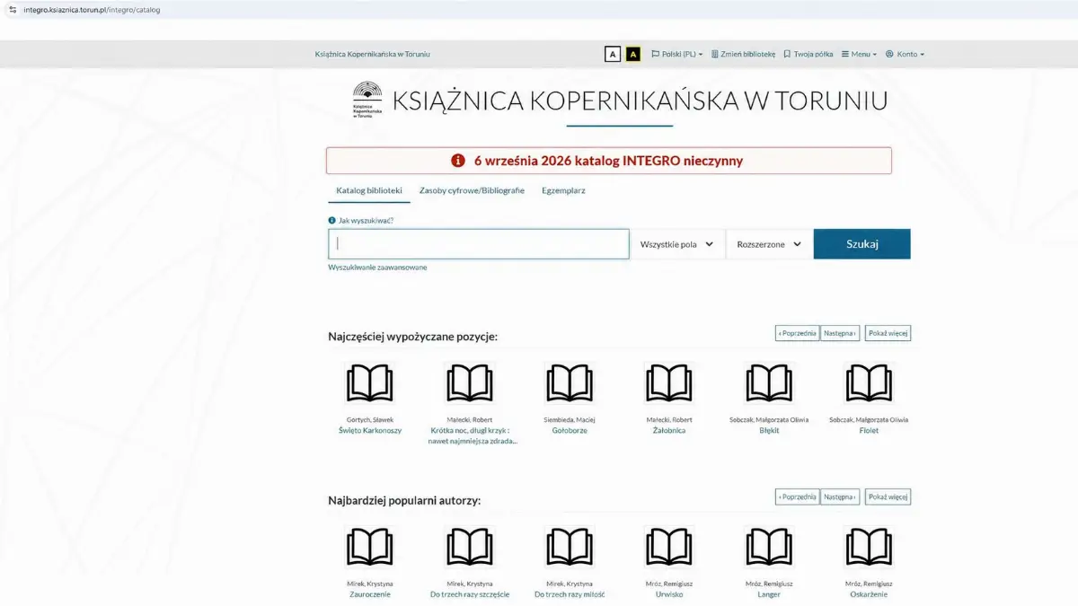
Task: Click book icon above Langer
Action: coord(769,547)
